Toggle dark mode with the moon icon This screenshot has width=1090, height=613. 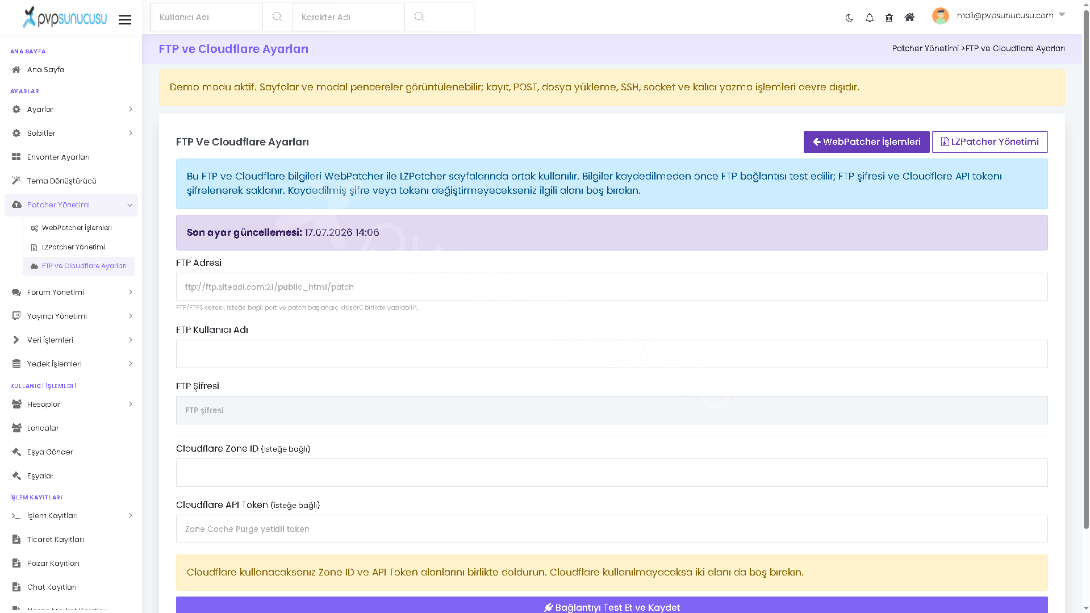(x=849, y=18)
